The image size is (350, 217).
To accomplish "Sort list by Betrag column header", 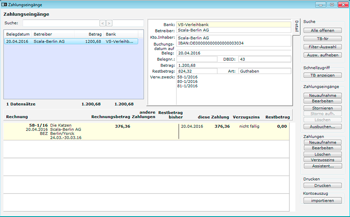I will (x=94, y=34).
